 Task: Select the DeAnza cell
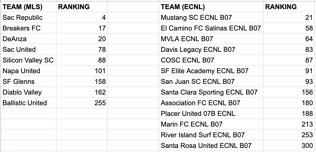15,39
